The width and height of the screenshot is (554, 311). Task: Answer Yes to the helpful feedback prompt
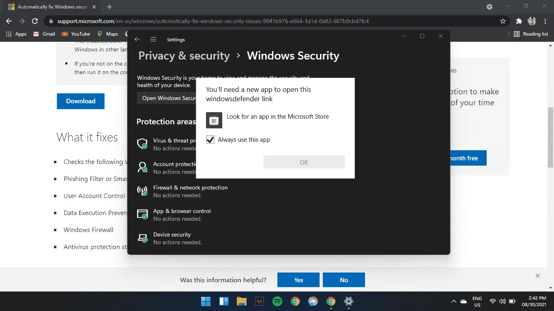coord(298,280)
